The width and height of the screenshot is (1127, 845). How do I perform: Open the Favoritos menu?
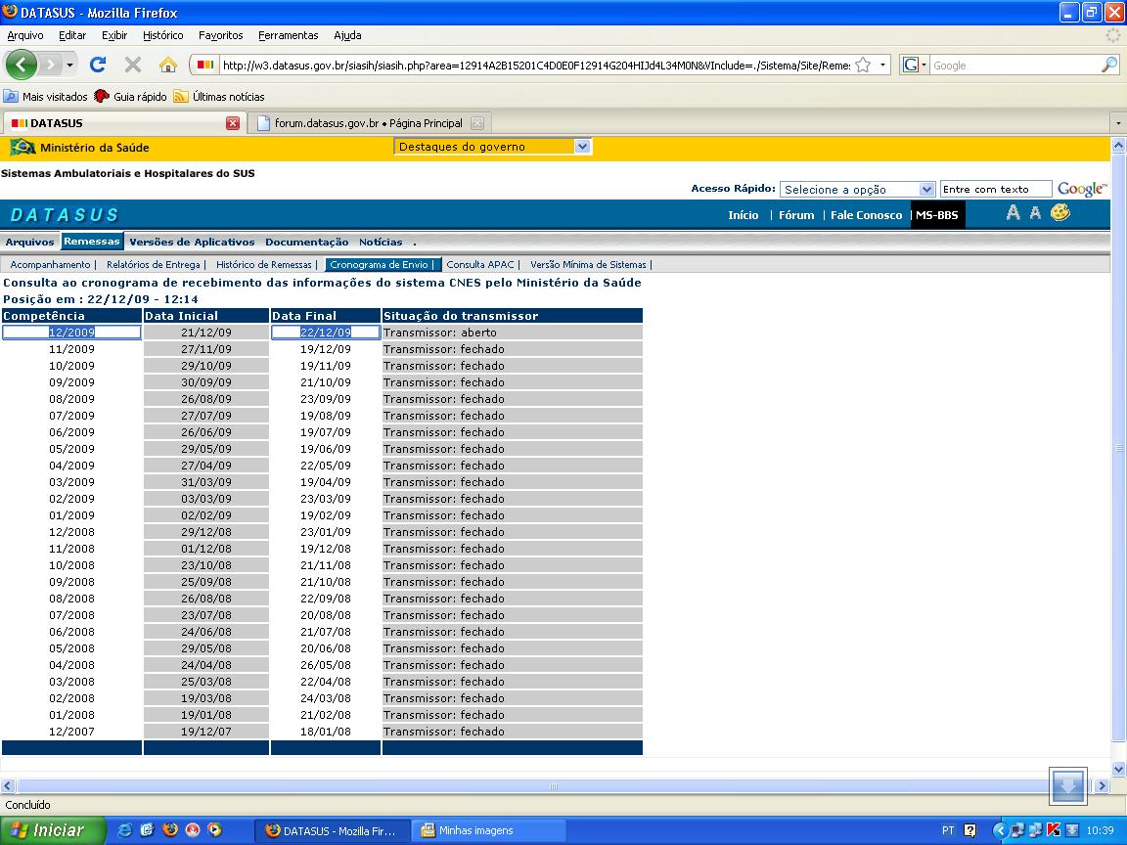tap(220, 35)
